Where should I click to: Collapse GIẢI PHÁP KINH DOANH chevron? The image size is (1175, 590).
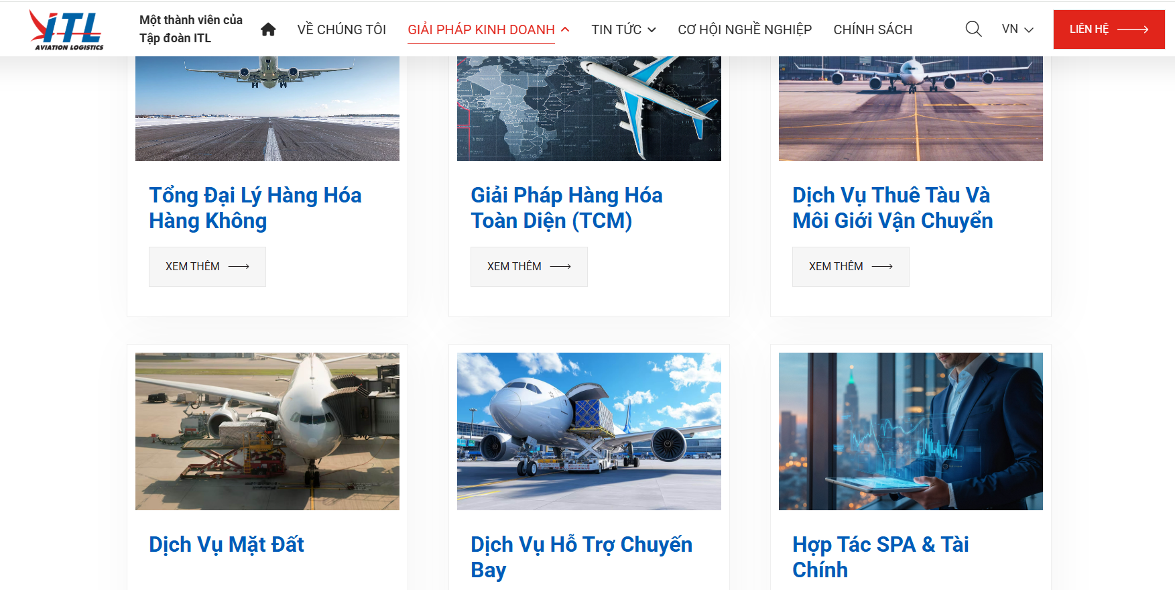(x=565, y=29)
